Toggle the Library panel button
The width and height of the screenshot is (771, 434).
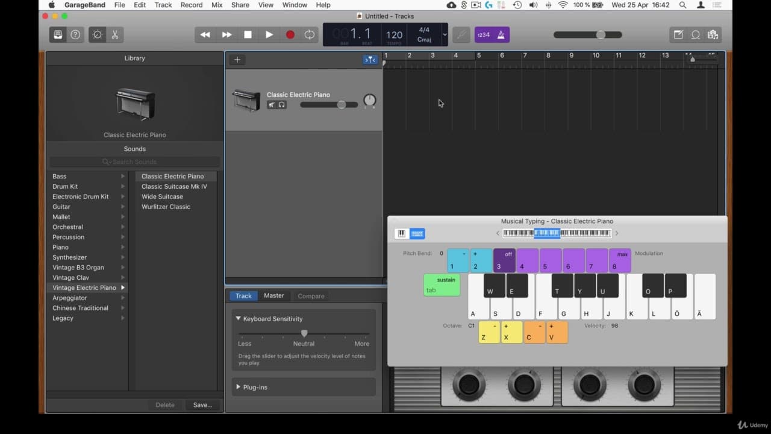point(58,34)
